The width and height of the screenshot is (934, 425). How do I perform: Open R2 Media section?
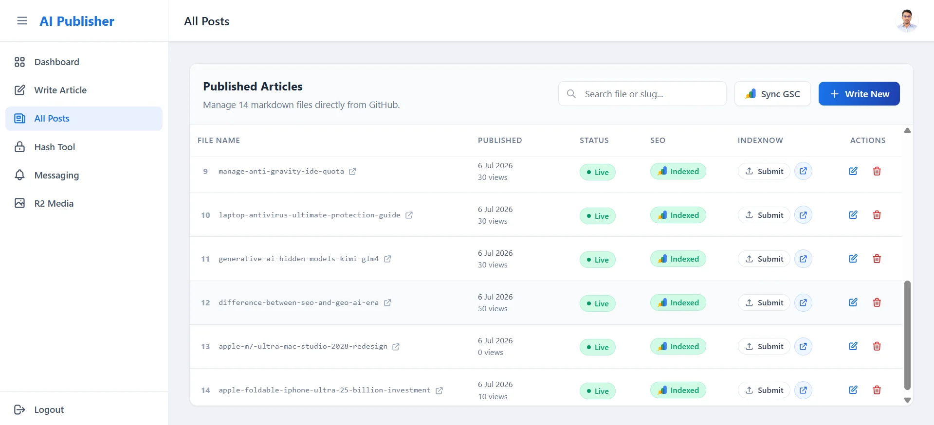[x=84, y=203]
